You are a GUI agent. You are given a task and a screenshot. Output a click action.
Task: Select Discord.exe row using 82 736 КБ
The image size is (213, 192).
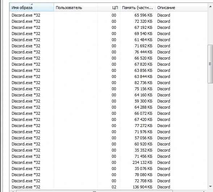(x=108, y=83)
